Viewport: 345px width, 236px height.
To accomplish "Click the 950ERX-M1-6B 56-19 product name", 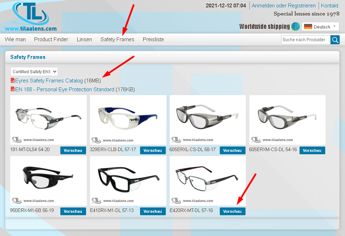I will coord(32,210).
